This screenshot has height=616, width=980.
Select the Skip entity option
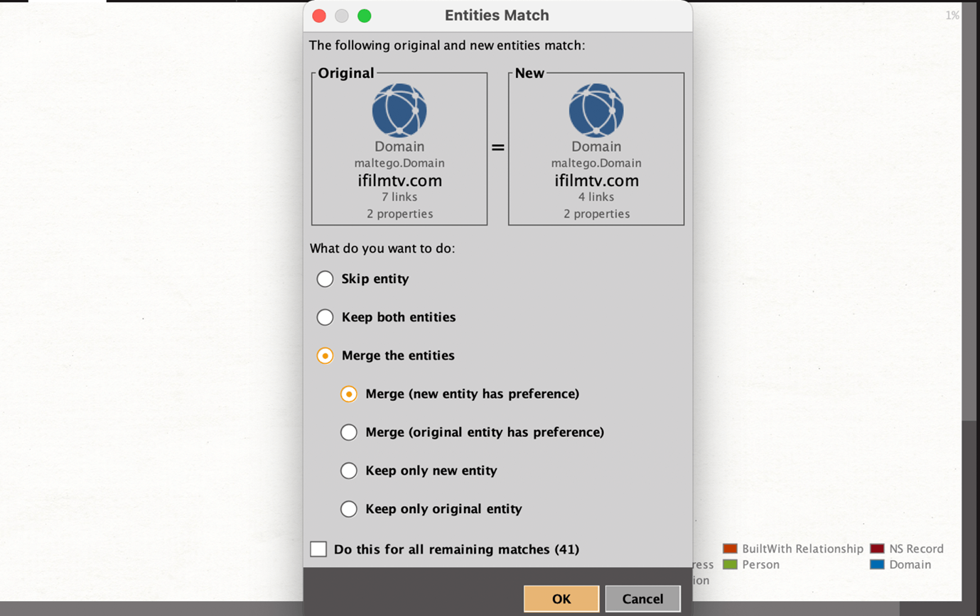coord(325,279)
